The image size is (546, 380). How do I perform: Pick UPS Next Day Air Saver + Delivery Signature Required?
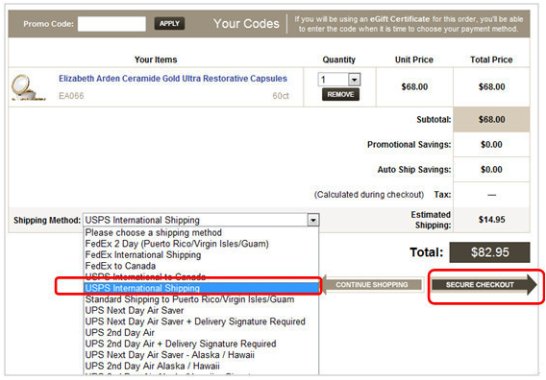(x=201, y=321)
